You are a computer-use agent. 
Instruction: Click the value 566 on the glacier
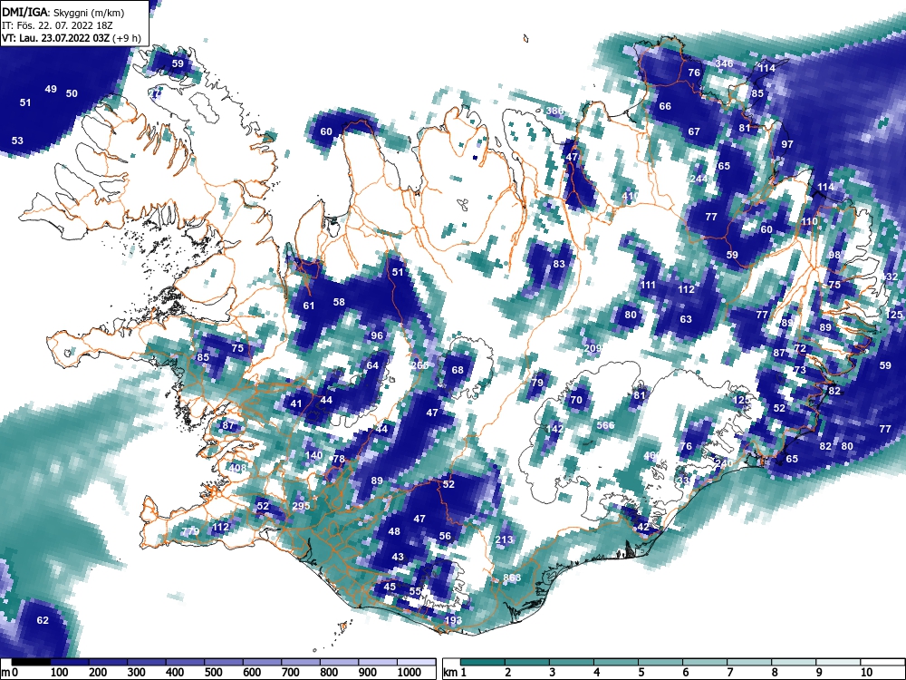[605, 425]
